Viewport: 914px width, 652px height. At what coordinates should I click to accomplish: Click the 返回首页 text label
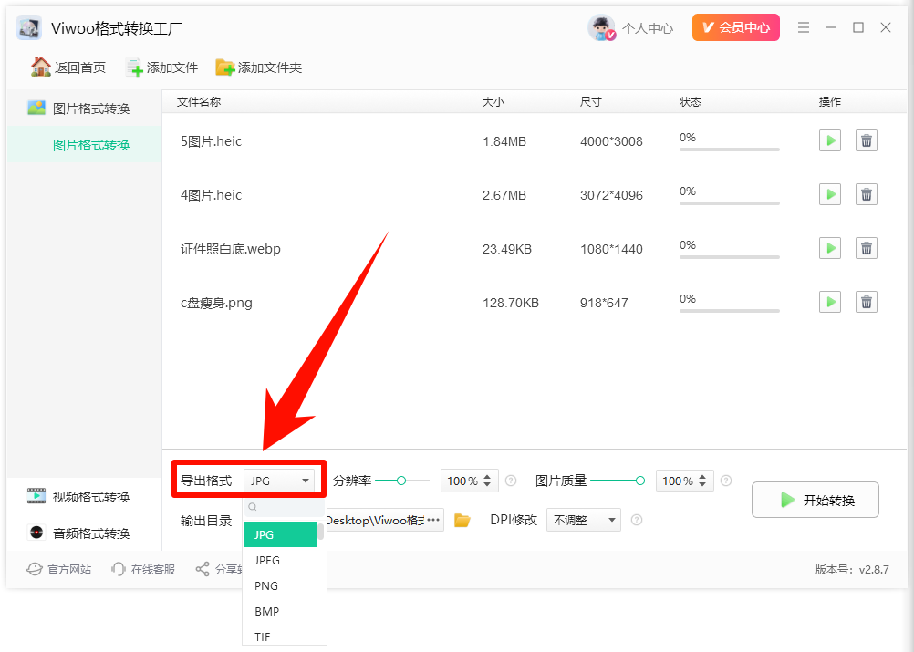(80, 67)
